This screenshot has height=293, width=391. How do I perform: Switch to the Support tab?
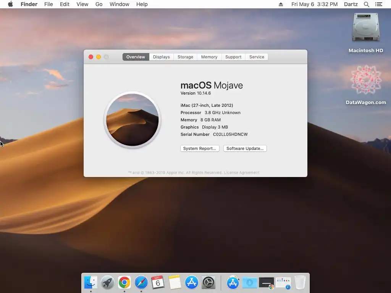click(x=233, y=57)
